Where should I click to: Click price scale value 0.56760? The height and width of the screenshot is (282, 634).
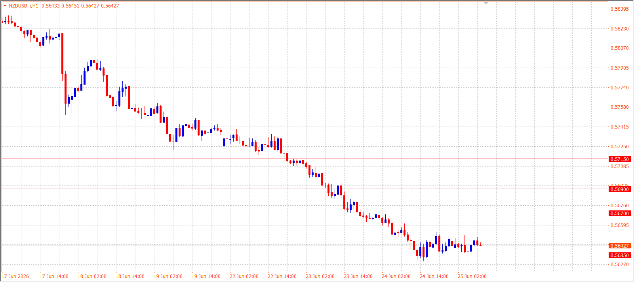click(620, 206)
